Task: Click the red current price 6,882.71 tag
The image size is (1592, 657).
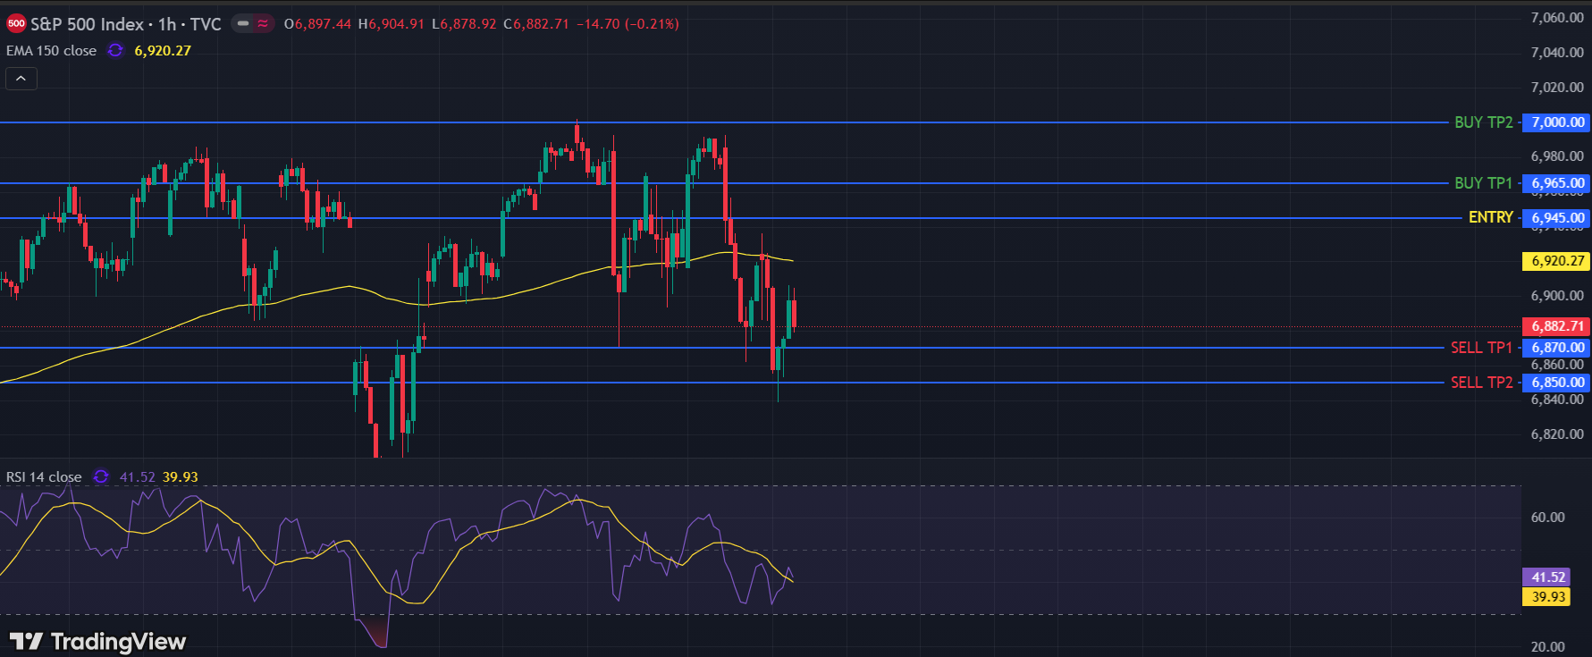Action: click(x=1556, y=326)
